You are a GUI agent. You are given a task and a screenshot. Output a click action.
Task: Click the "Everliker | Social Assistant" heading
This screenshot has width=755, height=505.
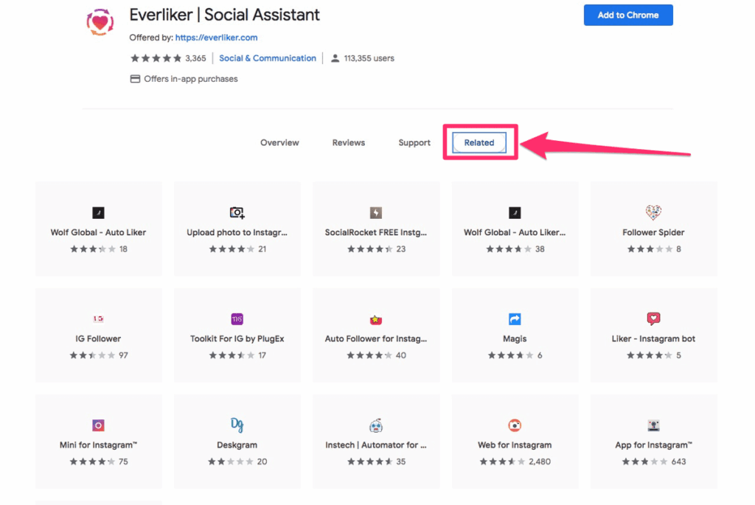pyautogui.click(x=224, y=15)
